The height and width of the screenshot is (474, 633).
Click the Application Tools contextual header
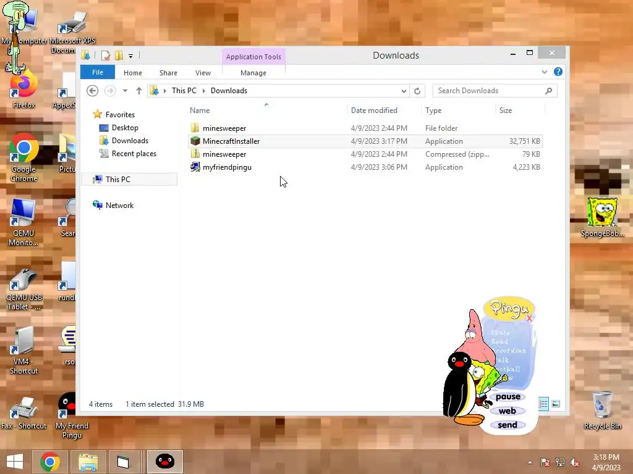point(253,57)
